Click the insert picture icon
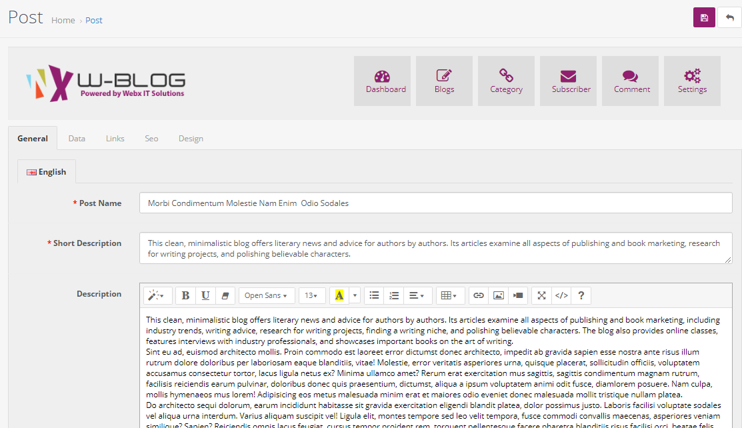Viewport: 742px width, 428px height. 498,295
